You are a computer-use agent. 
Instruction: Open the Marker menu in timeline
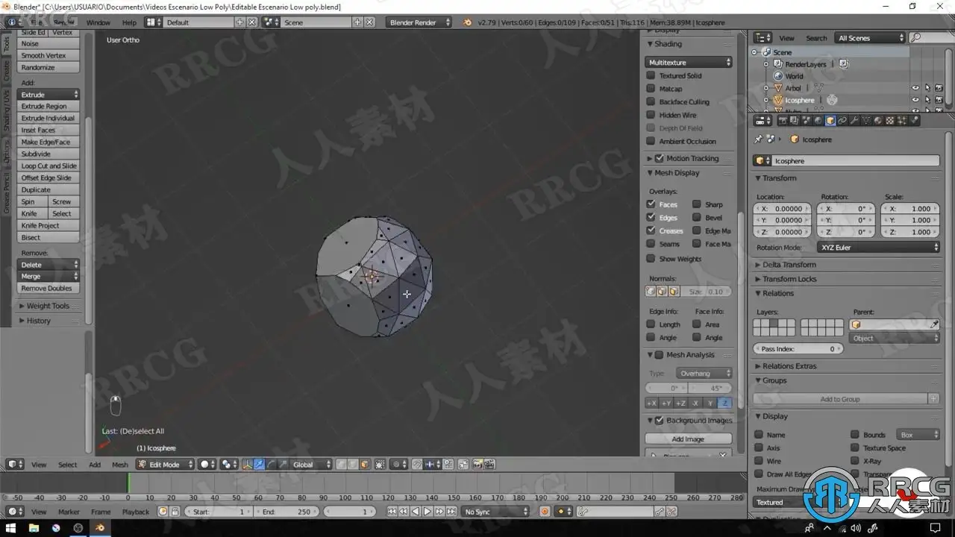pos(69,512)
